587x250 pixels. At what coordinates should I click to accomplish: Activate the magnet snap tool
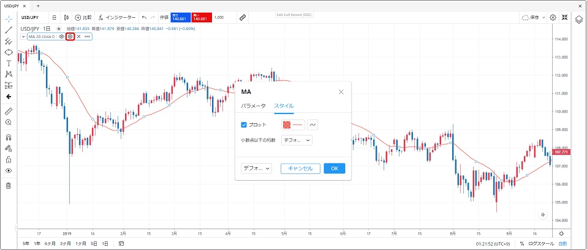coord(9,137)
